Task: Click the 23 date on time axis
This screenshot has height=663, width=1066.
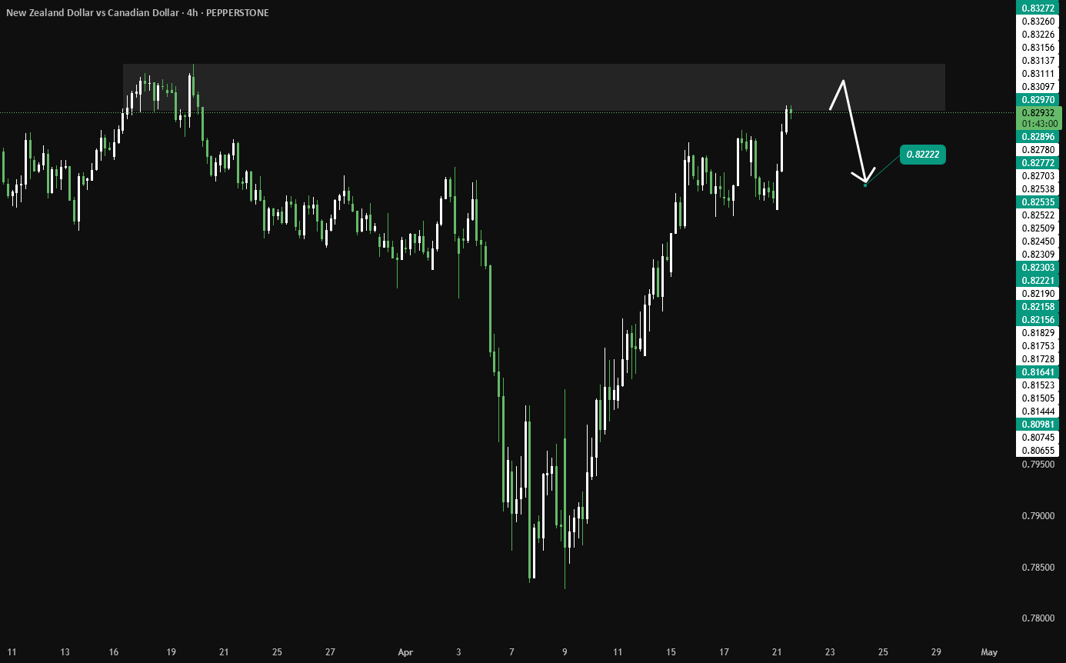Action: (830, 652)
